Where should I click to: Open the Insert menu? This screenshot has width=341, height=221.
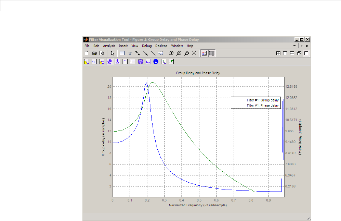point(123,46)
